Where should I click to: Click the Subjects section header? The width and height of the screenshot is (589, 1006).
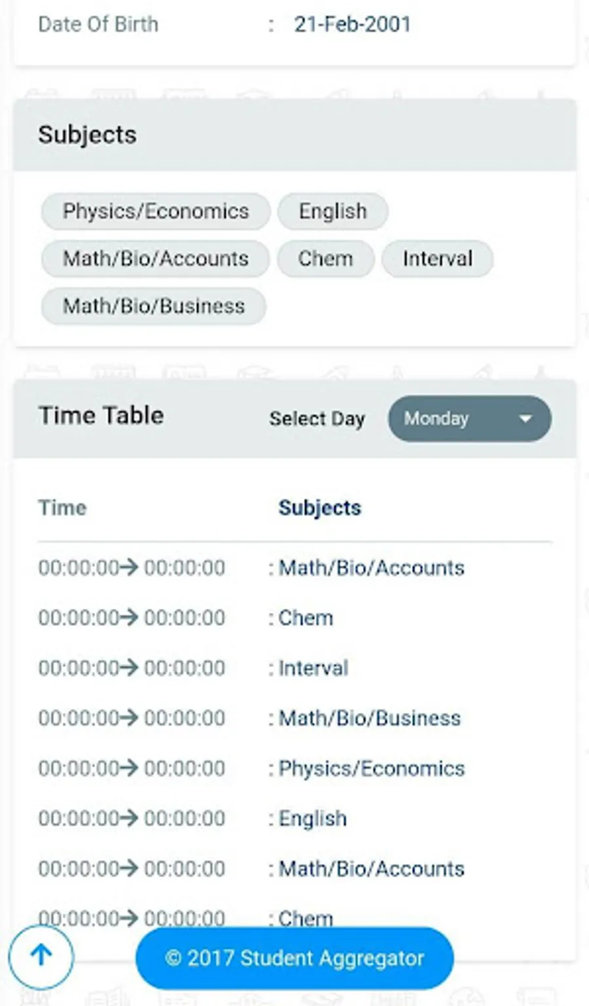[x=88, y=135]
